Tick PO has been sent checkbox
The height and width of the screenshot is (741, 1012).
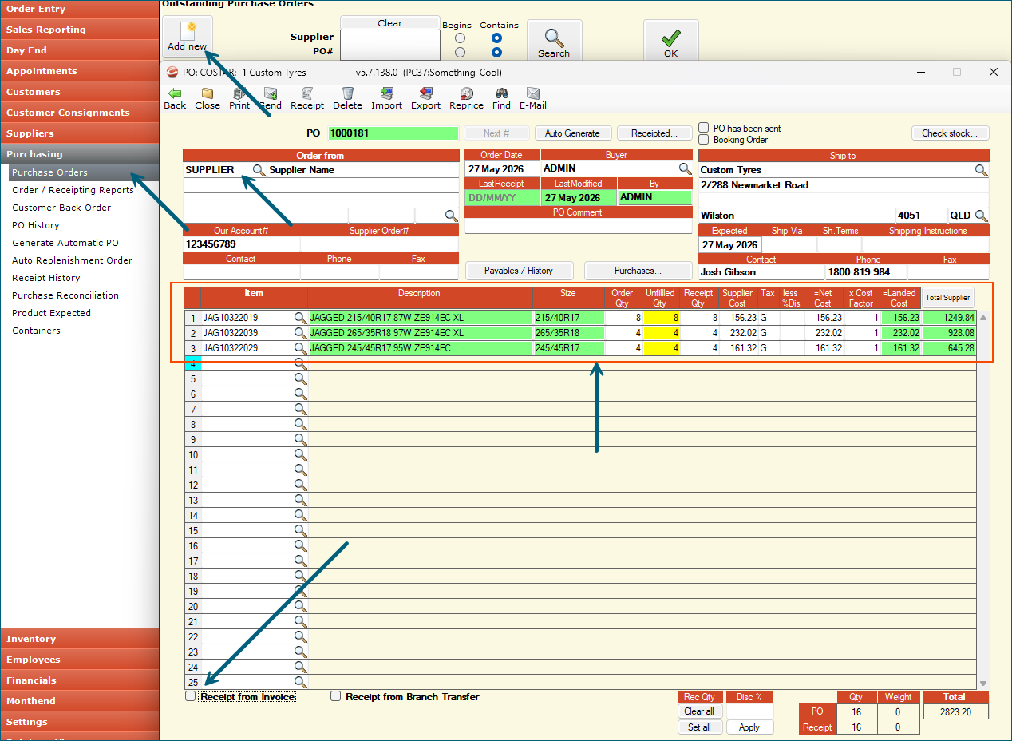click(704, 128)
